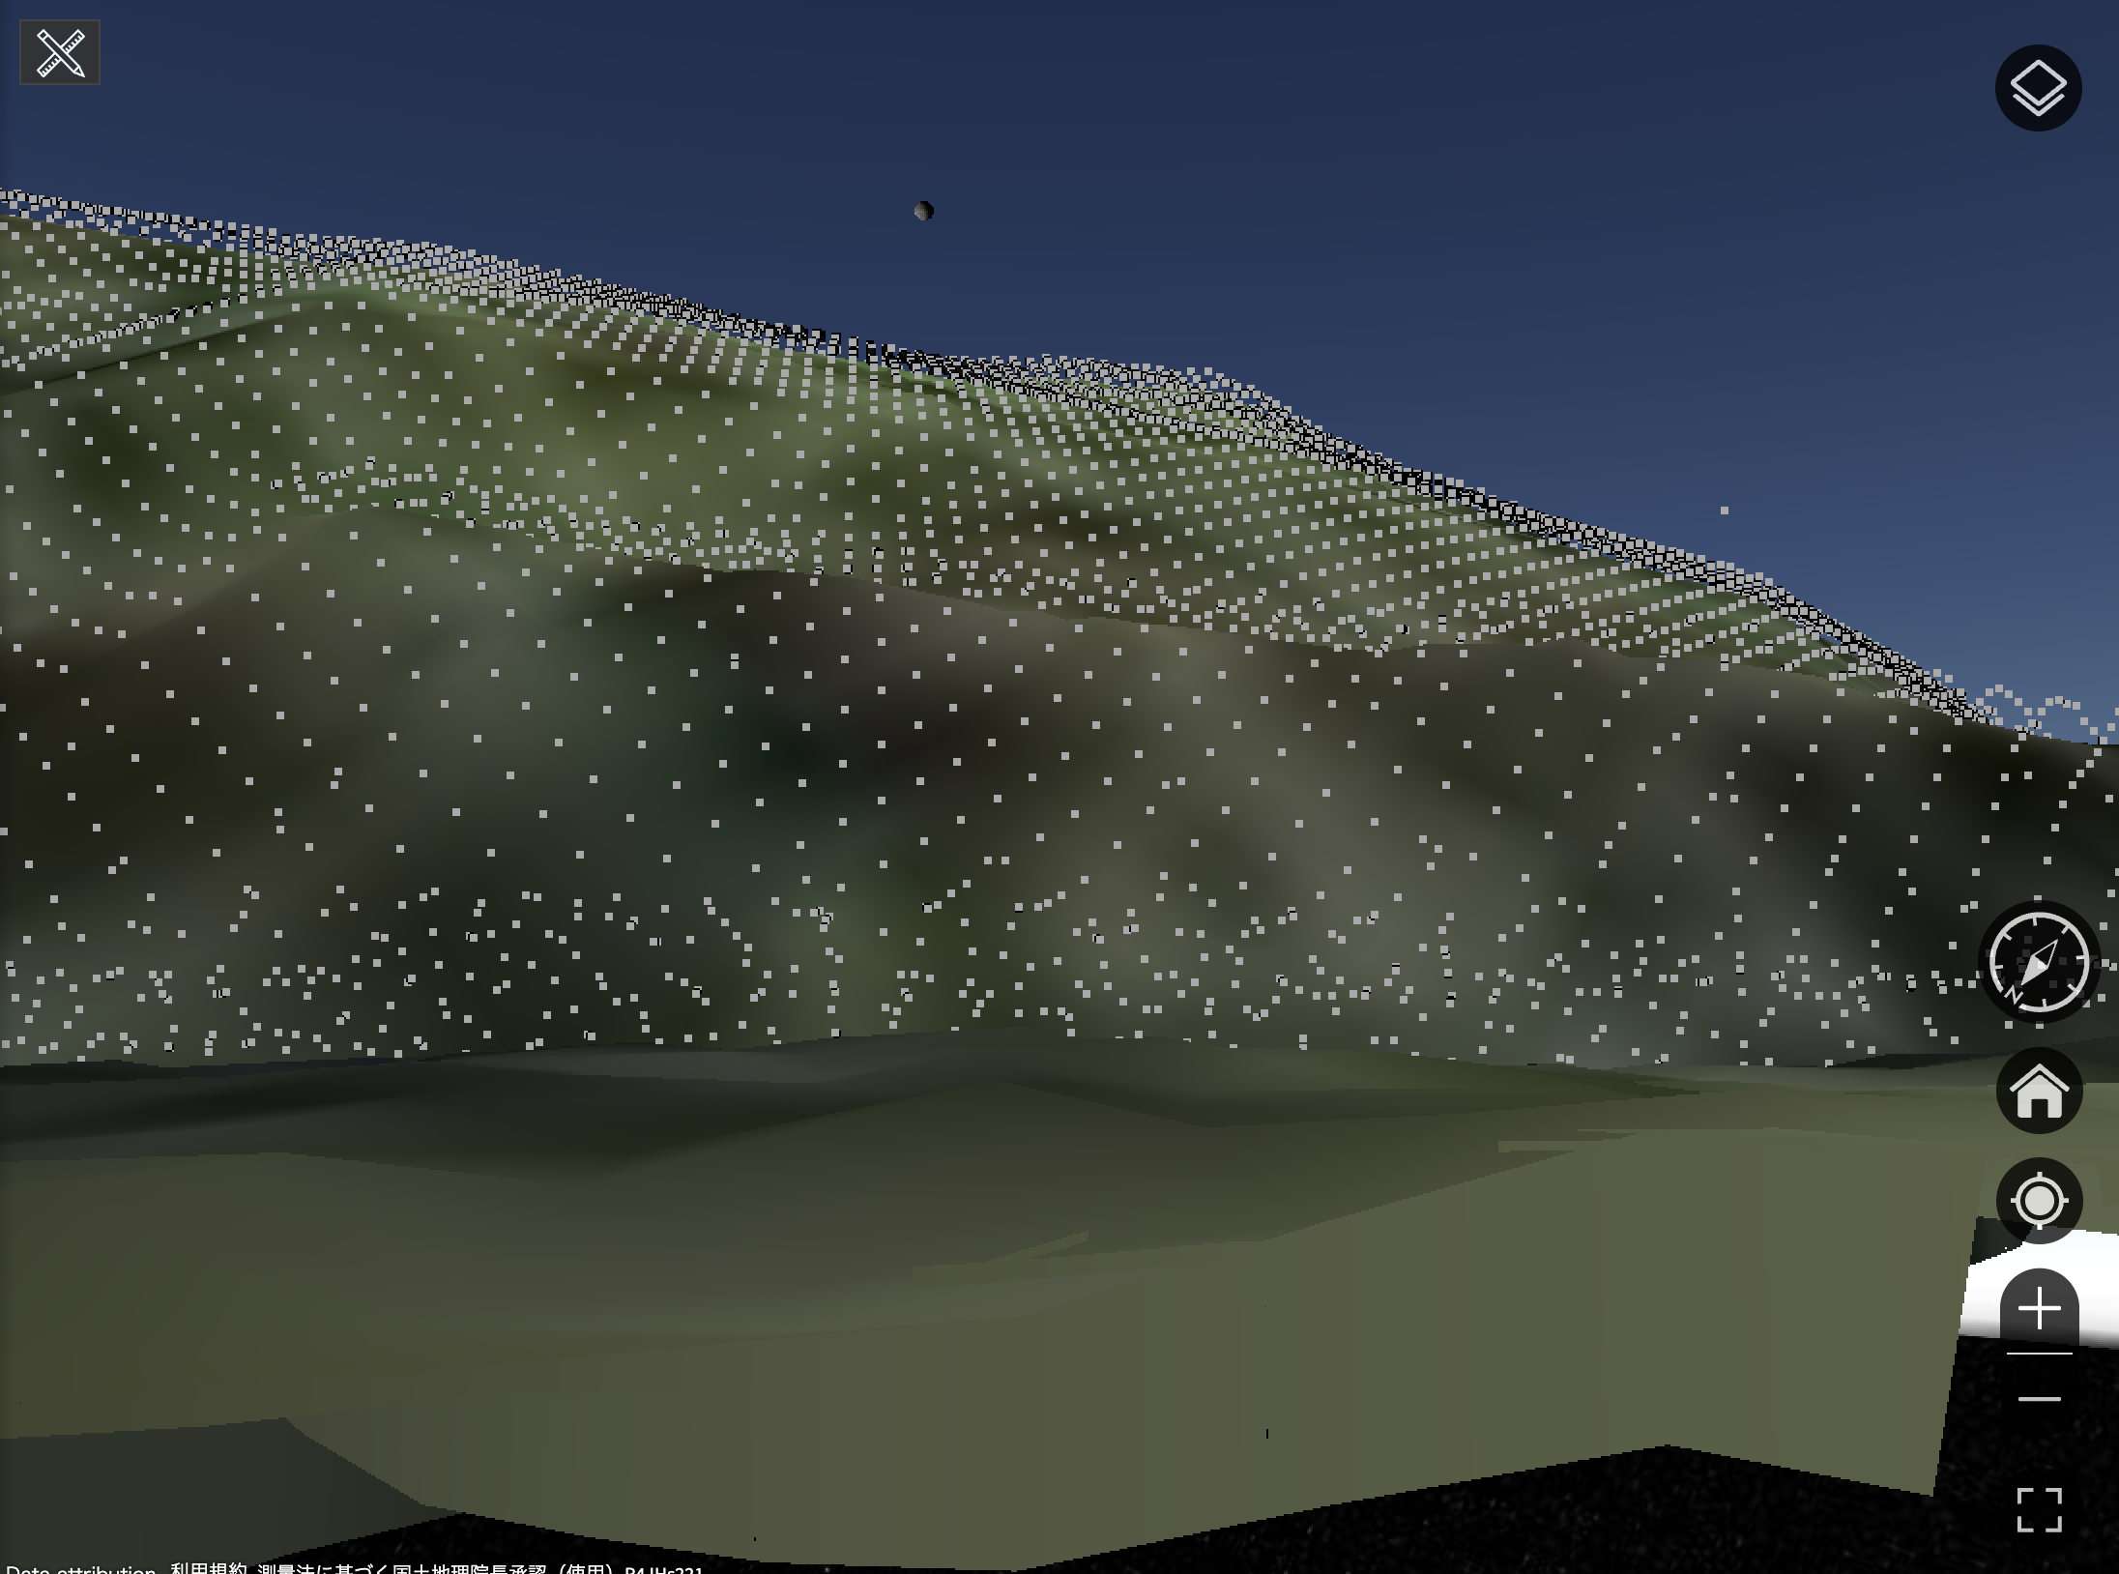Pick the lone point floating in sky

point(1724,510)
